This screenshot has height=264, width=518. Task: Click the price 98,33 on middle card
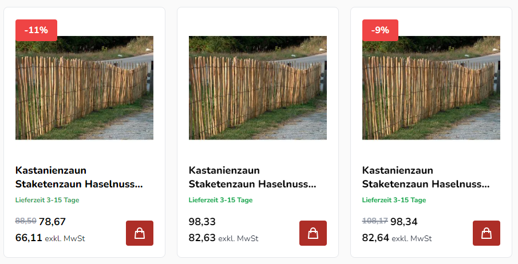[202, 222]
